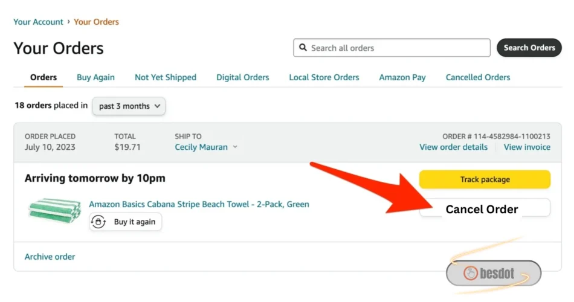Click the order number 114-4582984-1100213

pos(512,137)
